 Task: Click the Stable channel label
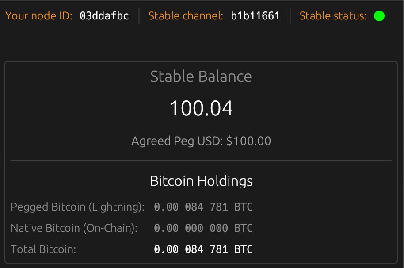186,16
